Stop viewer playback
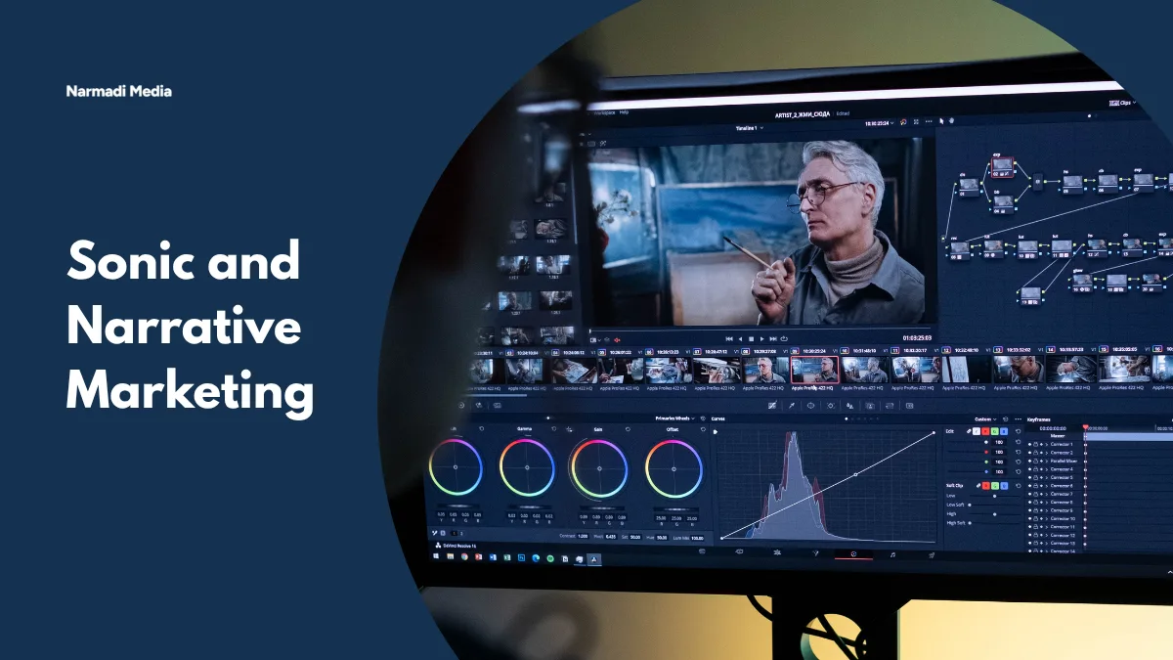The width and height of the screenshot is (1173, 660). pyautogui.click(x=751, y=338)
